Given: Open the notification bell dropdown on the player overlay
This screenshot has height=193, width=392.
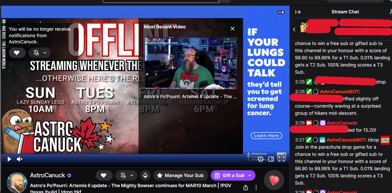Looking at the screenshot, I should [40, 52].
